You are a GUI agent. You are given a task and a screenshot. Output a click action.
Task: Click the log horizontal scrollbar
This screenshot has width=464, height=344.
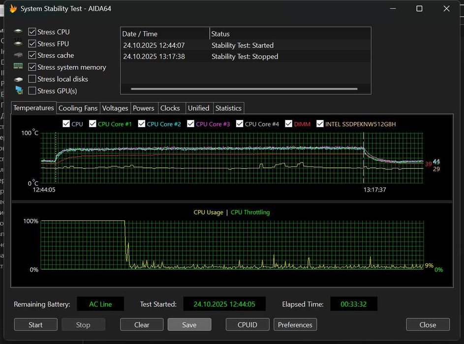click(244, 89)
